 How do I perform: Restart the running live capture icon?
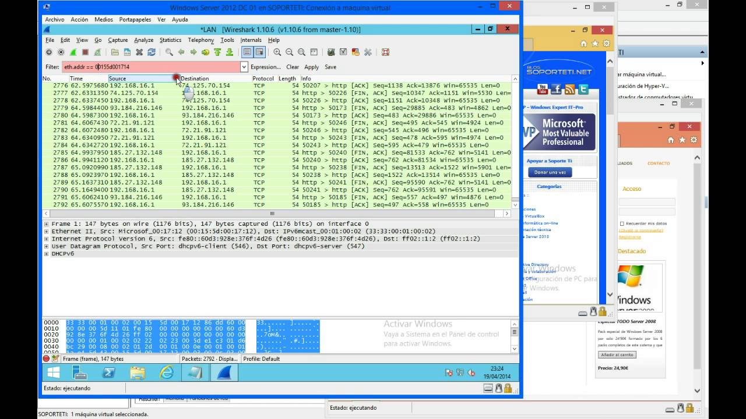(97, 52)
